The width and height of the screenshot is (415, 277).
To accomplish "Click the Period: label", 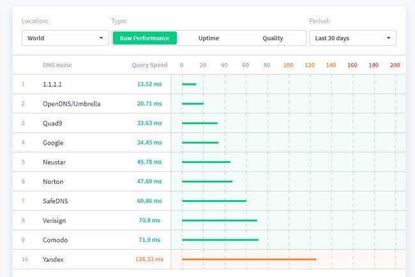I will pyautogui.click(x=319, y=21).
